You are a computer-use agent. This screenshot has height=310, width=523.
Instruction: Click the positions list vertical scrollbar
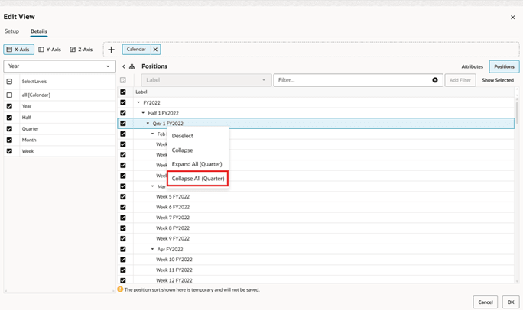517,113
